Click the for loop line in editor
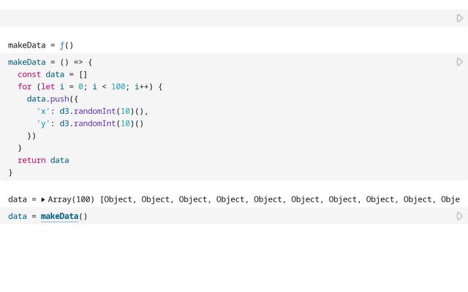Image resolution: width=468 pixels, height=292 pixels. (90, 87)
